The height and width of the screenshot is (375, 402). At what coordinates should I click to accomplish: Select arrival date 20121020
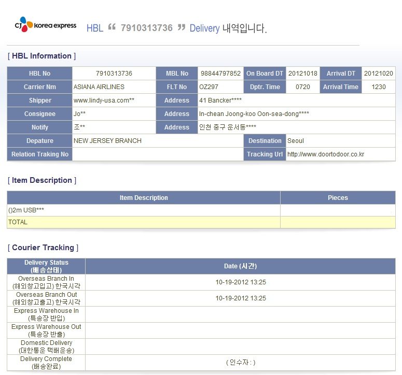pyautogui.click(x=379, y=74)
